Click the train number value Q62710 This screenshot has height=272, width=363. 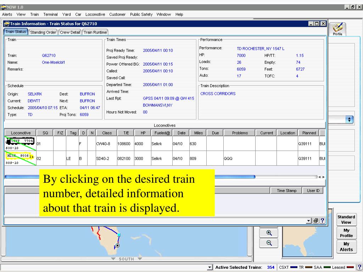click(49, 56)
